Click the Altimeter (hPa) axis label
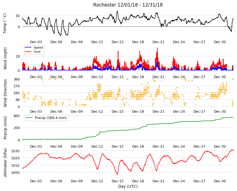Screen dimensions: 237x191 point(5,163)
